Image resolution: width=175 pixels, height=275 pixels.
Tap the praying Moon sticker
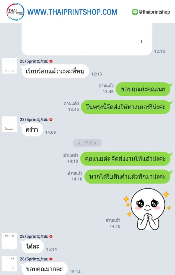(147, 209)
